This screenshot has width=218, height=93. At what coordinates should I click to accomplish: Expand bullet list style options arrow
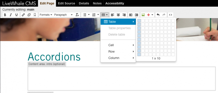pyautogui.click(x=89, y=15)
